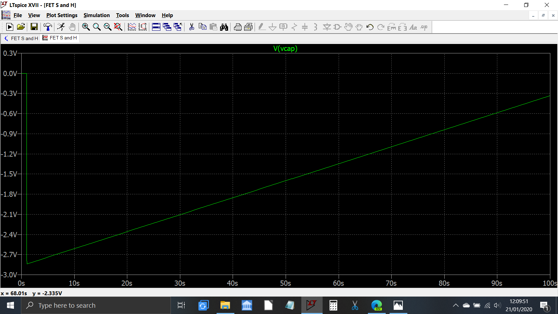Viewport: 558px width, 314px height.
Task: Open Snipping tool scissors taskbar icon
Action: pos(355,306)
